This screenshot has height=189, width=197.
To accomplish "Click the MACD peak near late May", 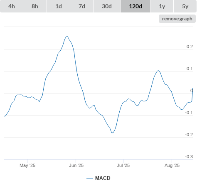I will point(67,37).
